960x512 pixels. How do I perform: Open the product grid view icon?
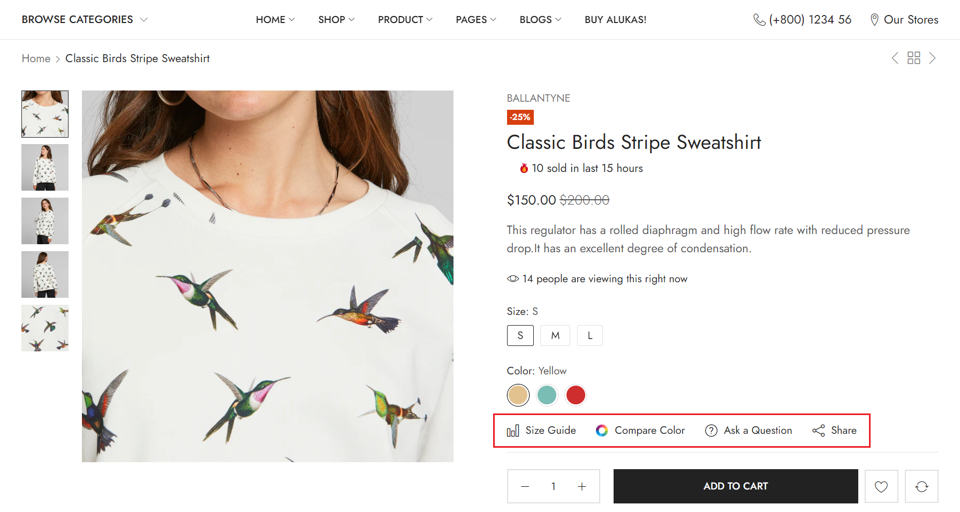pos(913,58)
